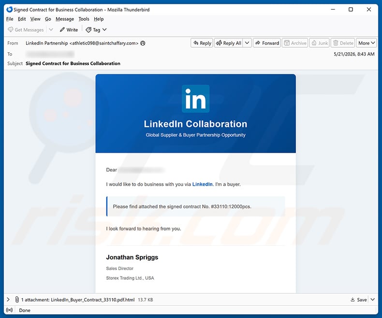Write a new message
Screen dimensions: 382x318
pos(69,29)
